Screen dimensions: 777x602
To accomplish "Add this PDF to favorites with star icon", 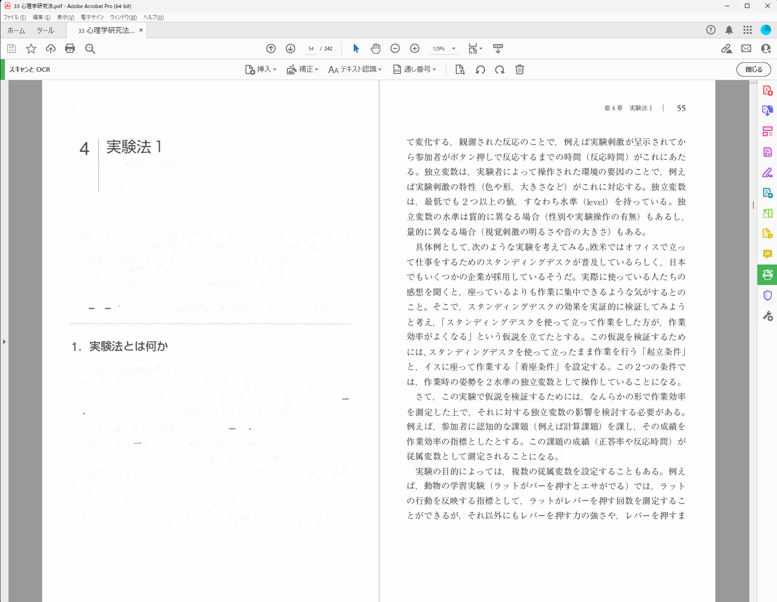I will coord(31,49).
